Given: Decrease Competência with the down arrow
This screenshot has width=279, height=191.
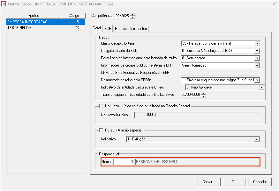Looking at the screenshot, I should tap(132, 17).
